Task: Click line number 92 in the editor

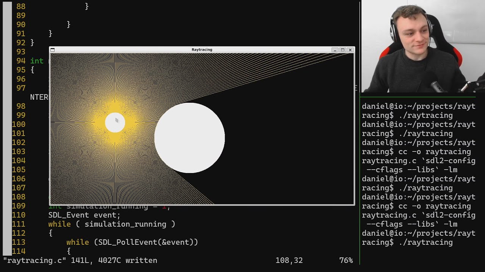Action: (x=21, y=43)
